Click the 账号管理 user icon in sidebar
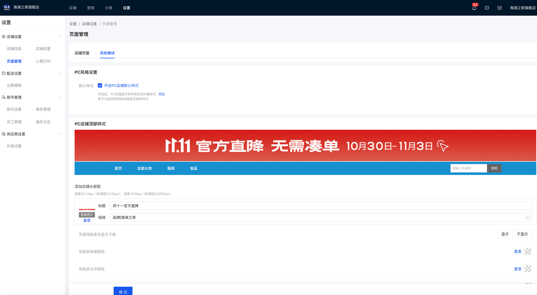Viewport: 537px width, 295px height. click(4, 97)
